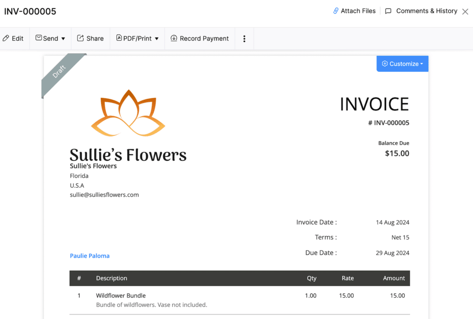Click the Paulie Paloma customer link
The width and height of the screenshot is (473, 319).
pyautogui.click(x=90, y=256)
